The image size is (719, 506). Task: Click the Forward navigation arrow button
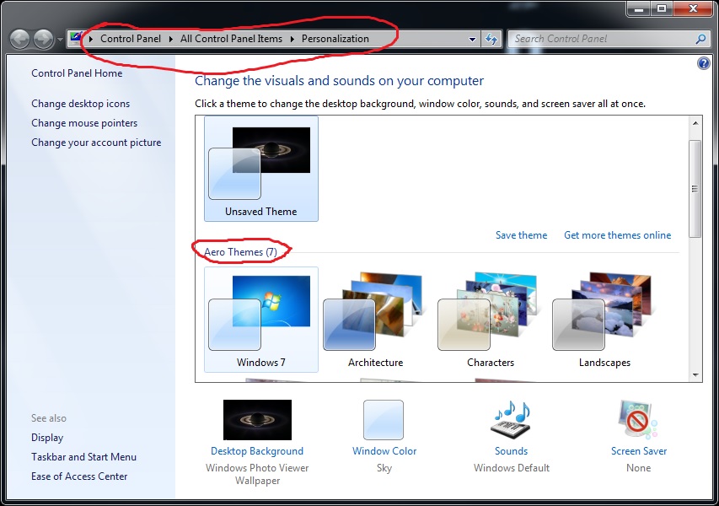click(x=44, y=39)
